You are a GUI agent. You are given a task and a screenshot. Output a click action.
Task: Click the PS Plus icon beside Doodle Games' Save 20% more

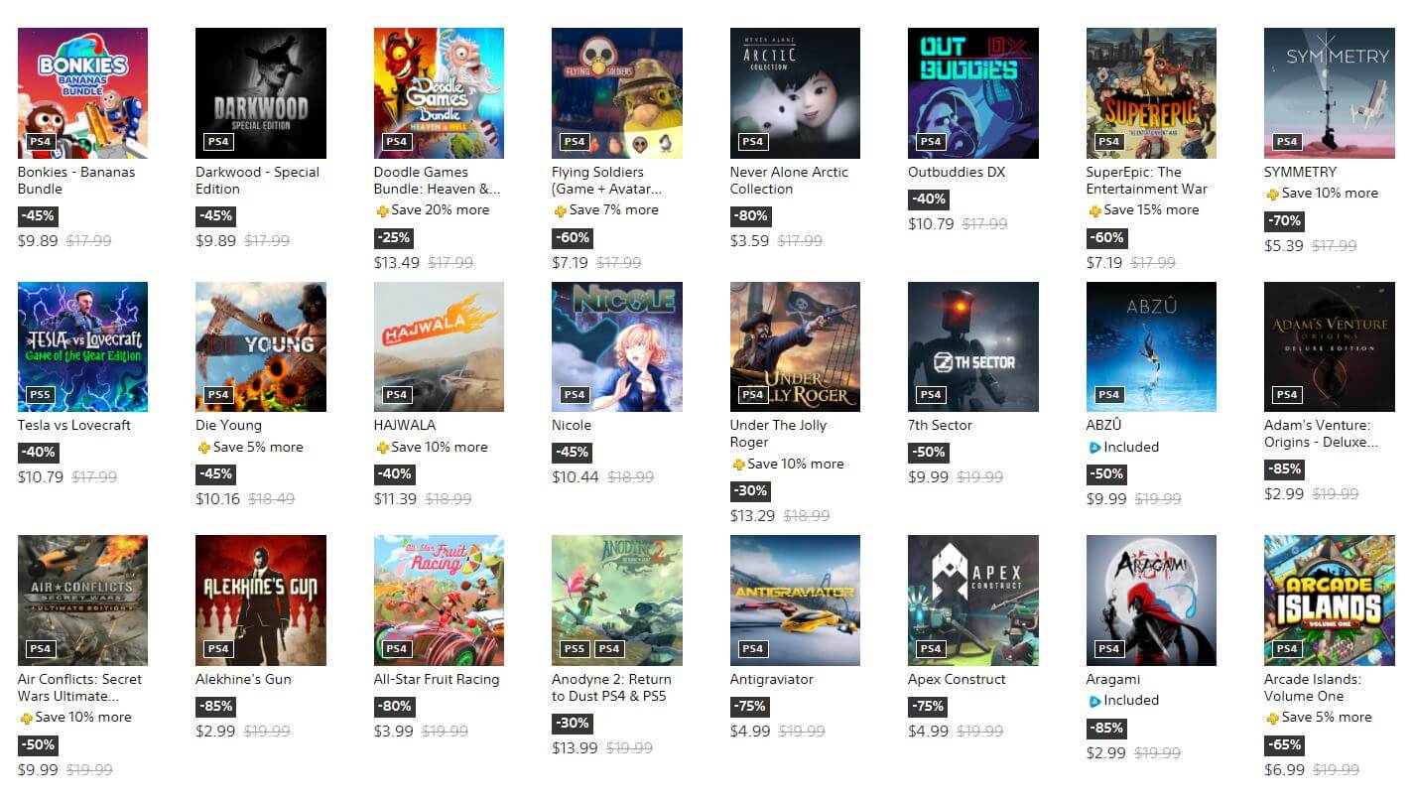pyautogui.click(x=383, y=210)
